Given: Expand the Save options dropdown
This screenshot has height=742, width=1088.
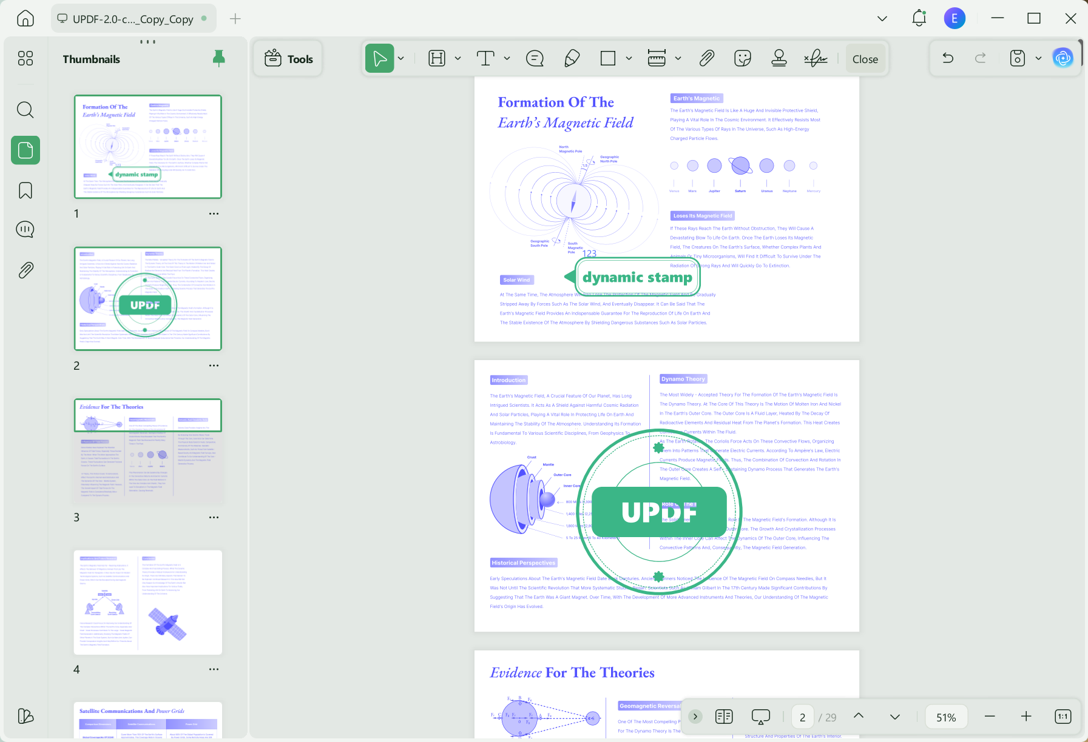Looking at the screenshot, I should pos(1038,58).
